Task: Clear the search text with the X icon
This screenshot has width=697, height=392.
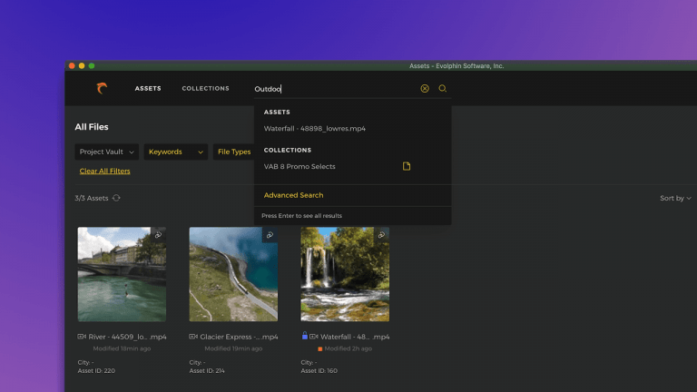Action: (x=425, y=89)
